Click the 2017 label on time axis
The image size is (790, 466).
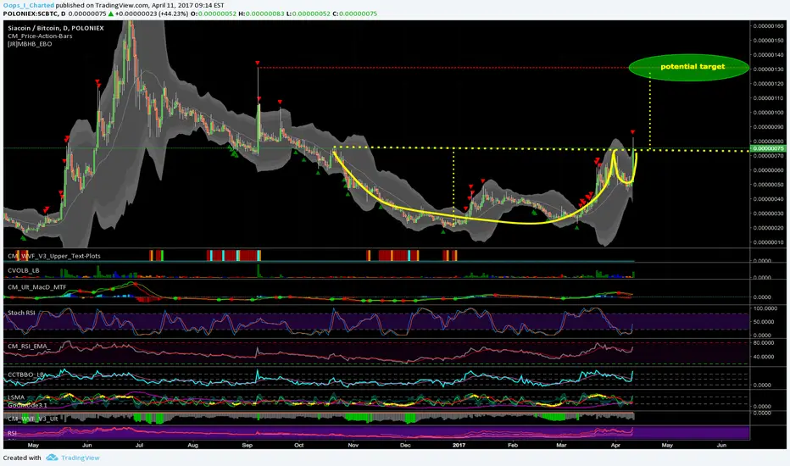459,446
